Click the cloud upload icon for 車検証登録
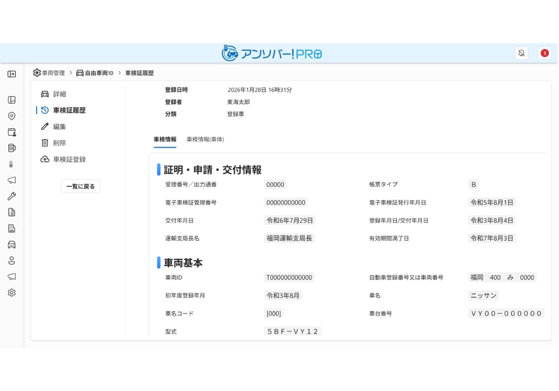Screen dimensions: 559x391 coord(45,159)
